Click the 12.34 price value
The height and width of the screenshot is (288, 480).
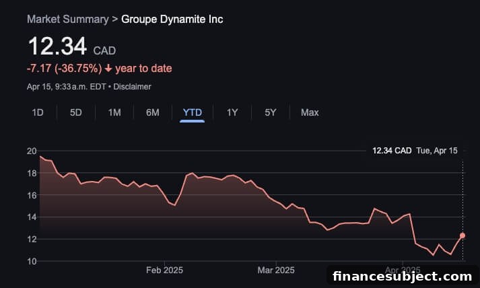tap(57, 46)
